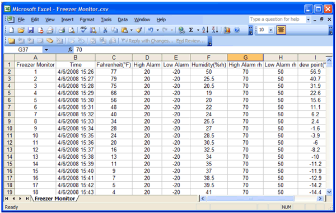Click the horizontal scrollbar thumb
Image resolution: width=336 pixels, height=213 pixels.
(x=250, y=198)
